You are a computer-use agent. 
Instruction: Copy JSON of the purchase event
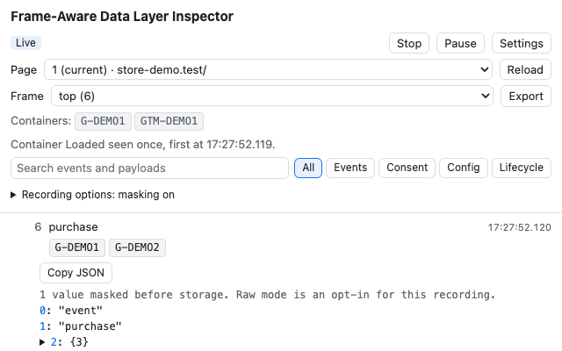pyautogui.click(x=76, y=273)
